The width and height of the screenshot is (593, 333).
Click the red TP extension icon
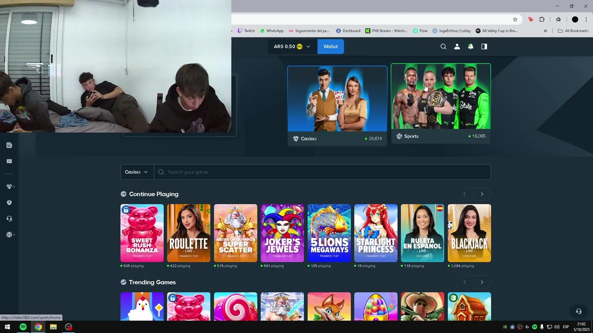point(530,19)
